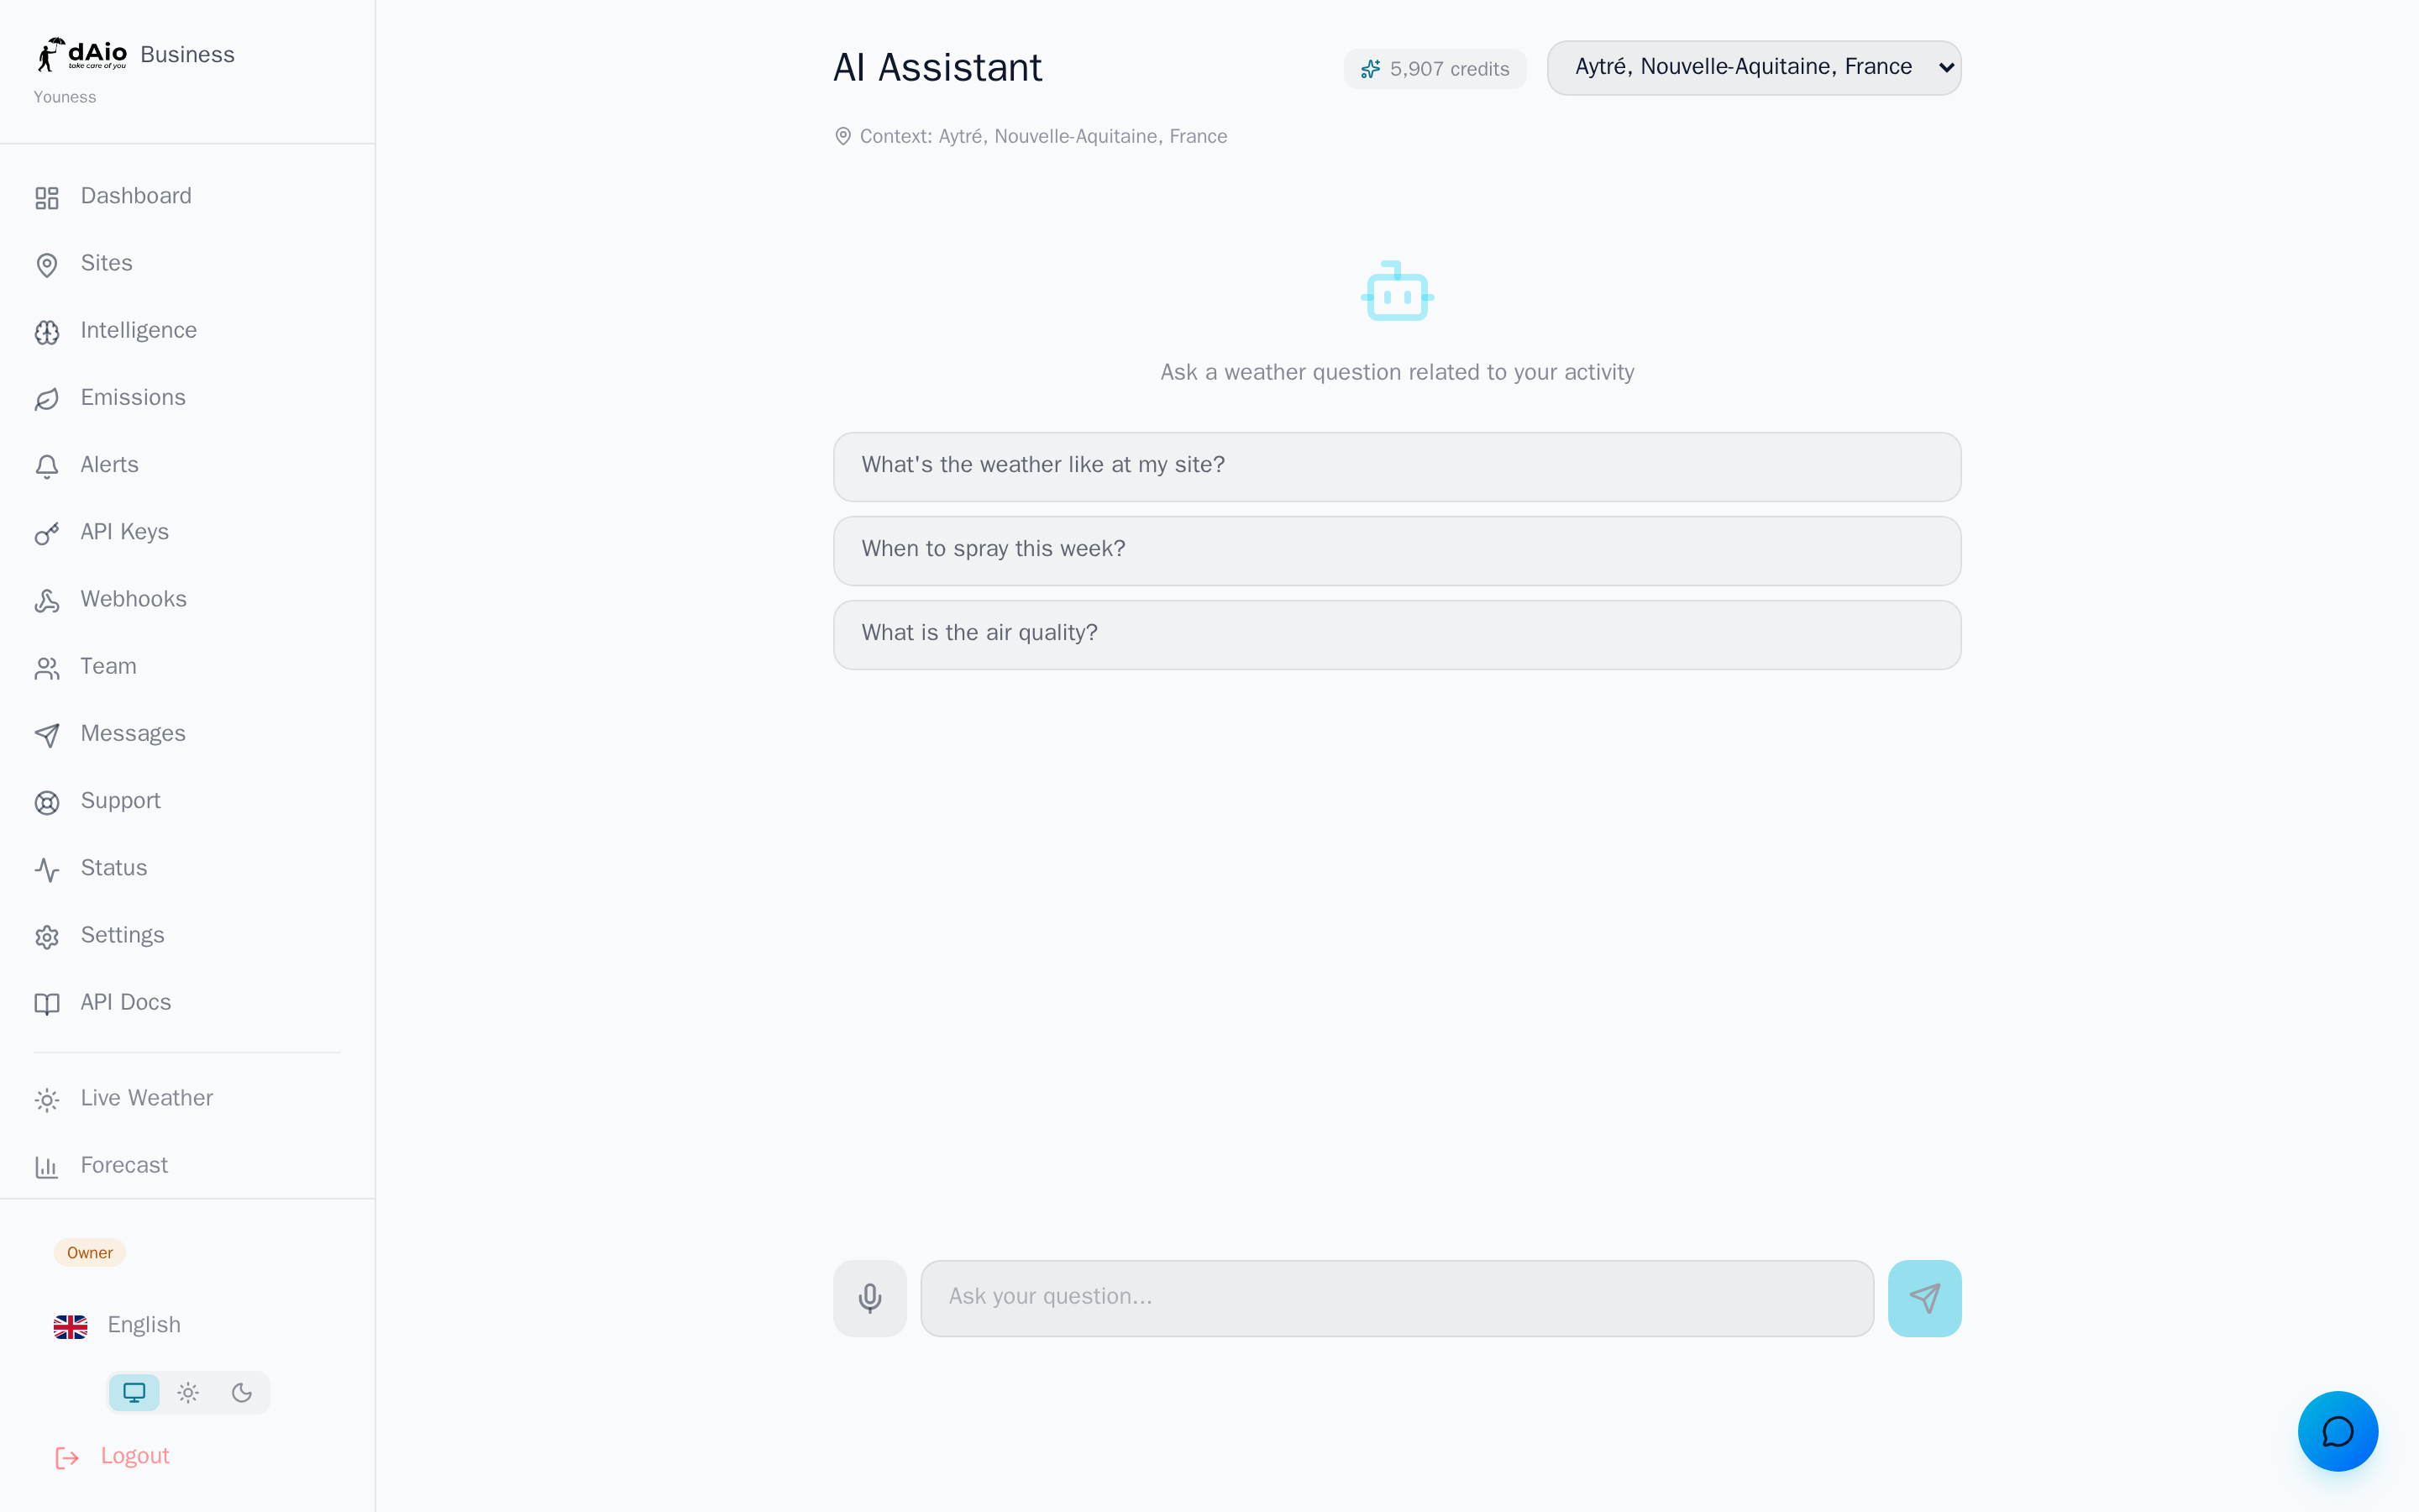Open the Team label in sidebar
Viewport: 2419px width, 1512px height.
pyautogui.click(x=108, y=666)
